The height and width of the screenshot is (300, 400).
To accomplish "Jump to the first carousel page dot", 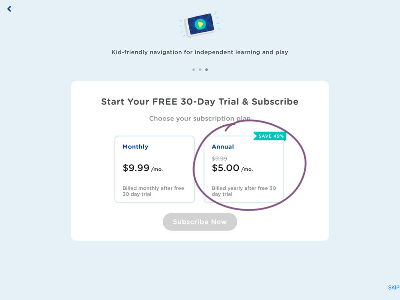I will 194,70.
